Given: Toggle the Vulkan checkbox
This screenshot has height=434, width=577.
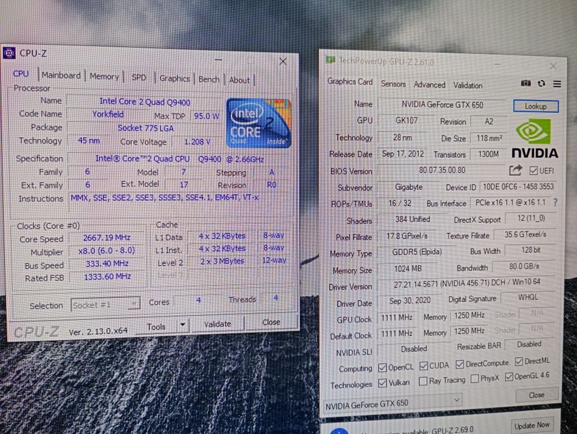Looking at the screenshot, I should 383,383.
